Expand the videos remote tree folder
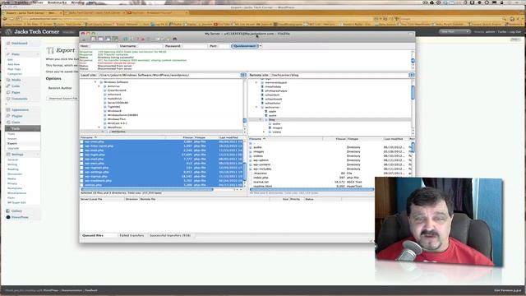Image resolution: width=526 pixels, height=296 pixels. [264, 132]
